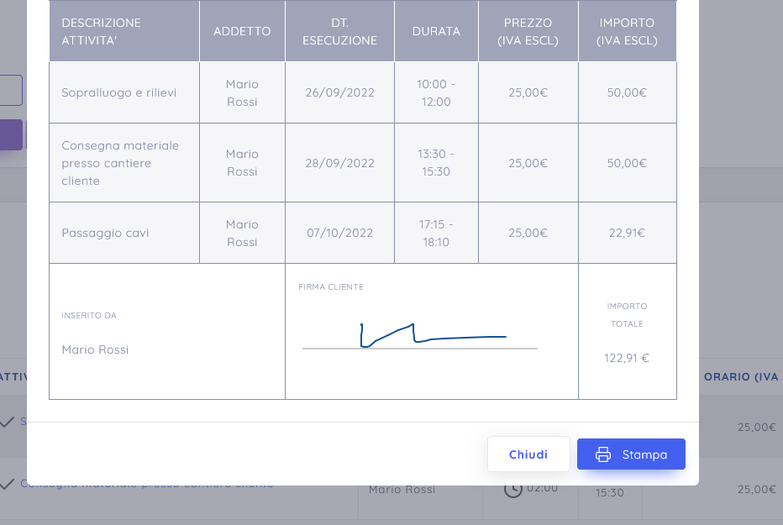This screenshot has width=783, height=525.
Task: Print the report with Stampa
Action: pos(631,454)
